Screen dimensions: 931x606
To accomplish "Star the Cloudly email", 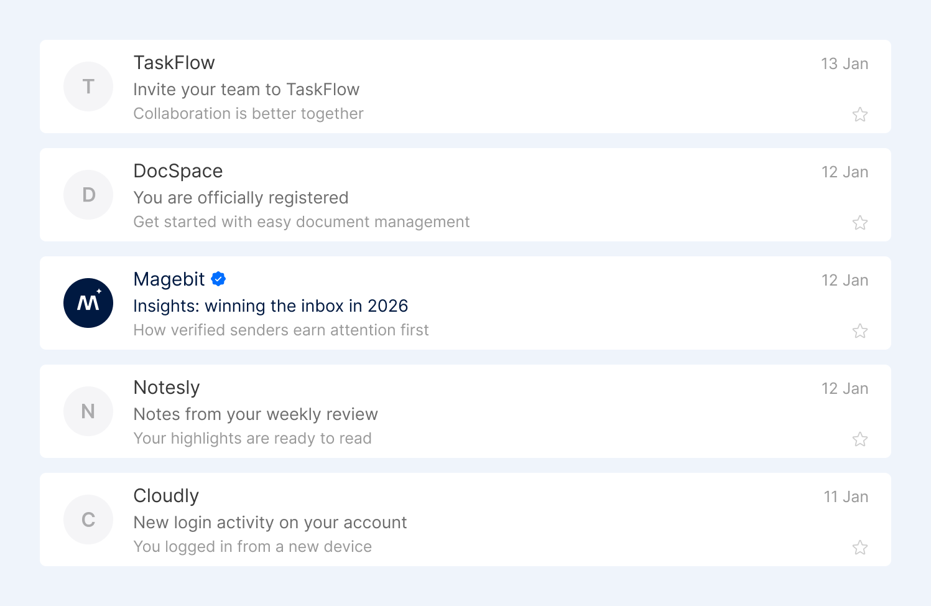I will coord(860,547).
